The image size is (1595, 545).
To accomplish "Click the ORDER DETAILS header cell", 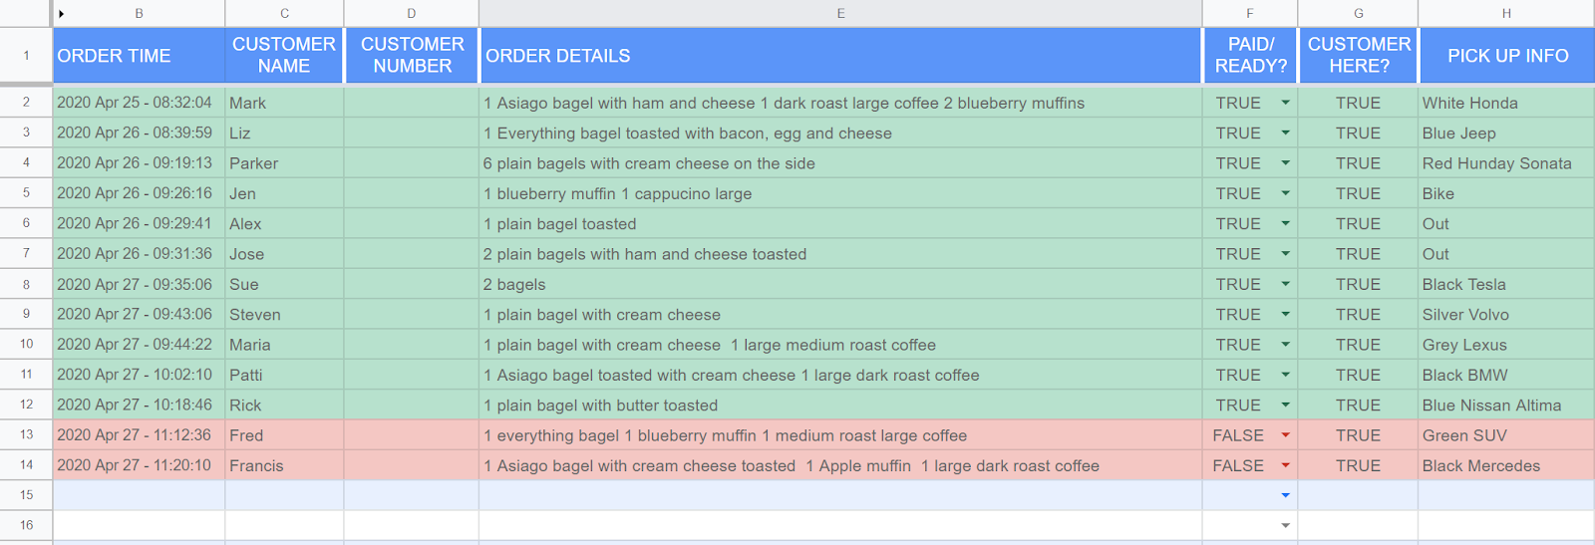I will coord(840,56).
